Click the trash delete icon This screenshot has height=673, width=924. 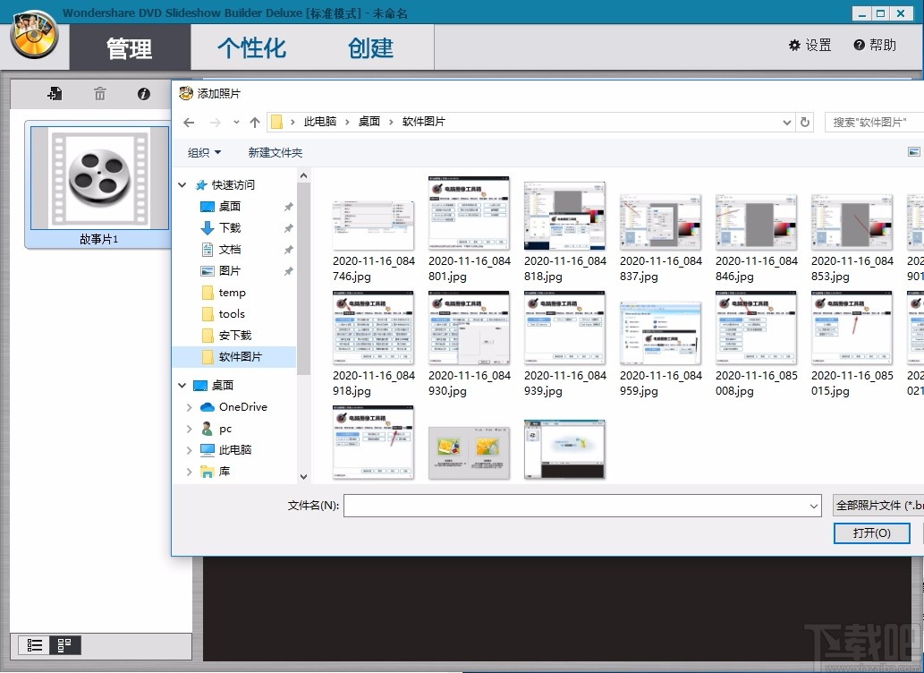(x=99, y=93)
